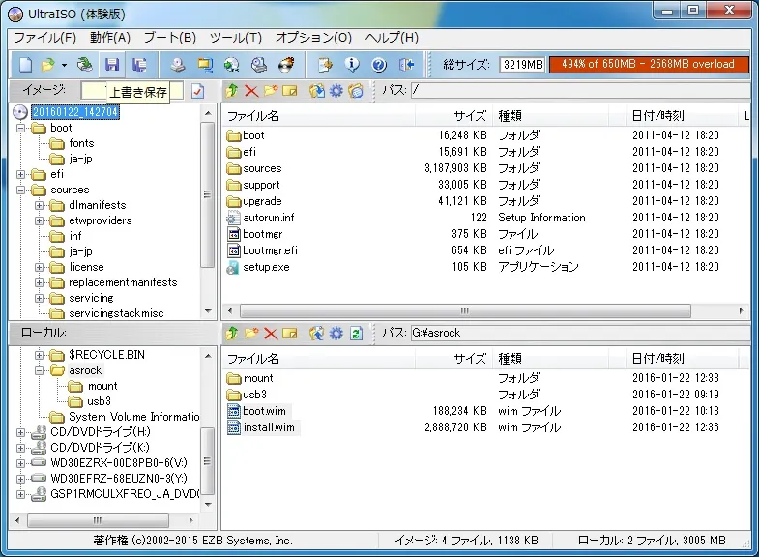Toggle the bootable image checkmark icon
Image resolution: width=759 pixels, height=557 pixels.
pos(197,91)
